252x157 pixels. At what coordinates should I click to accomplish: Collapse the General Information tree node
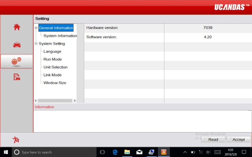[x=36, y=28]
